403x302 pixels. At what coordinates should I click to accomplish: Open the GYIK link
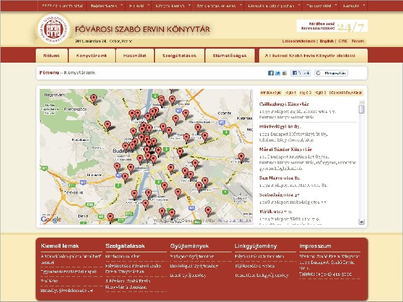tap(343, 41)
